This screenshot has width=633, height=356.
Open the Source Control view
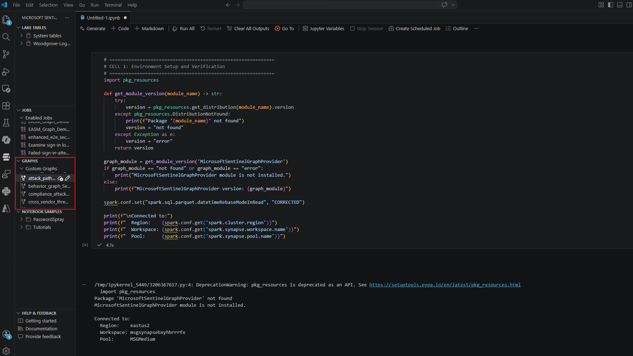pos(6,54)
